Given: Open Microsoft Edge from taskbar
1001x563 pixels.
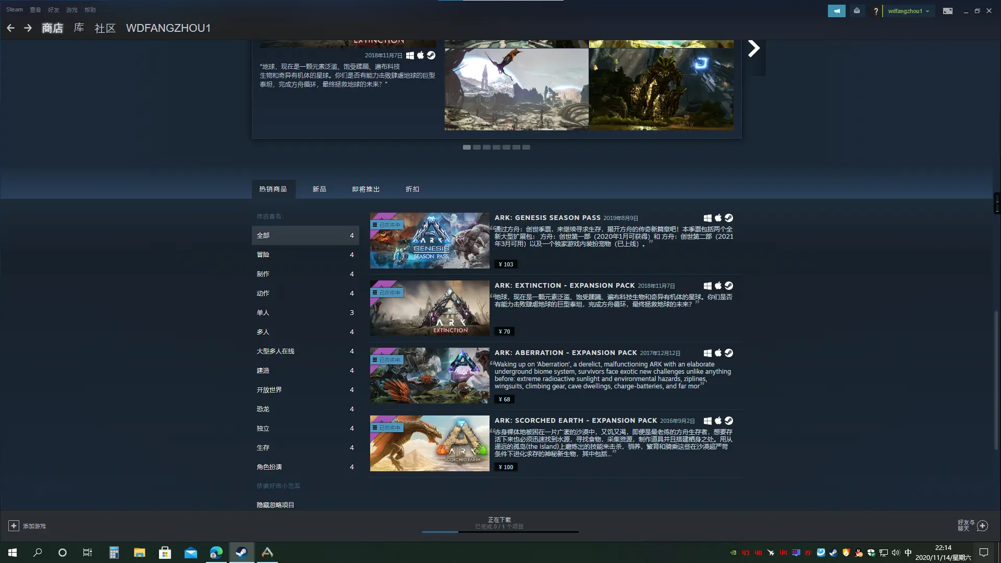Looking at the screenshot, I should click(216, 553).
